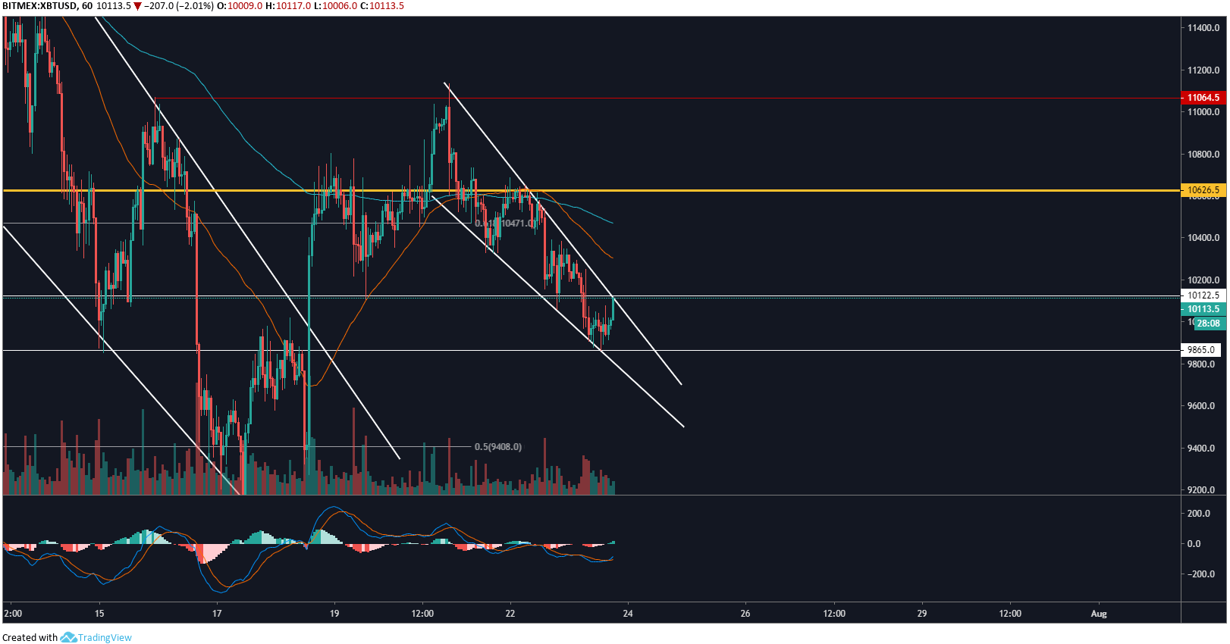Image resolution: width=1230 pixels, height=644 pixels.
Task: Click the TradingView logo icon
Action: point(68,637)
